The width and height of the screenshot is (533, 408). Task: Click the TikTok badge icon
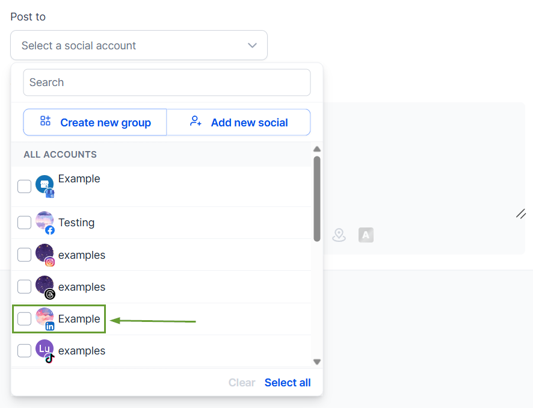50,359
